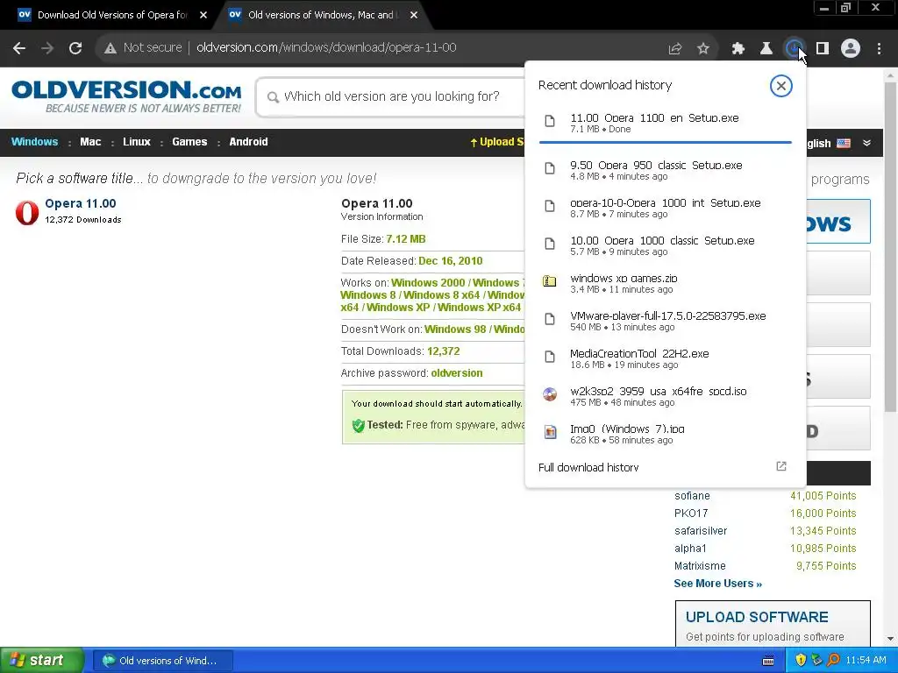Click the Old versions of Wind... taskbar button
Image resolution: width=898 pixels, height=673 pixels.
[162, 661]
